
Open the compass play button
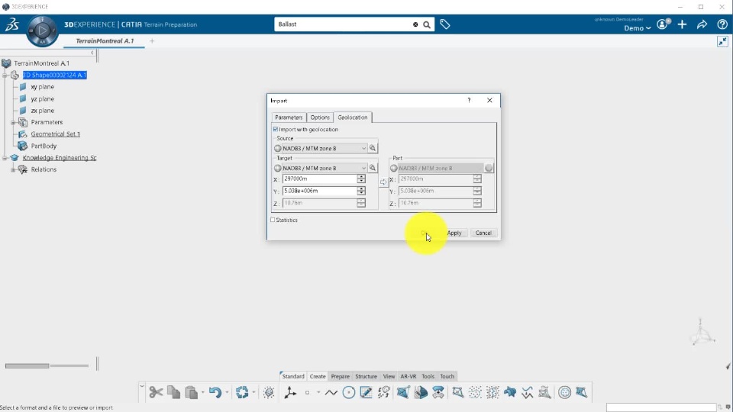(42, 31)
